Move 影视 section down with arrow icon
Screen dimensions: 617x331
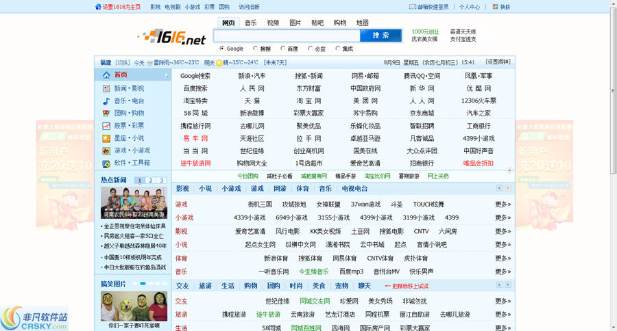click(499, 188)
